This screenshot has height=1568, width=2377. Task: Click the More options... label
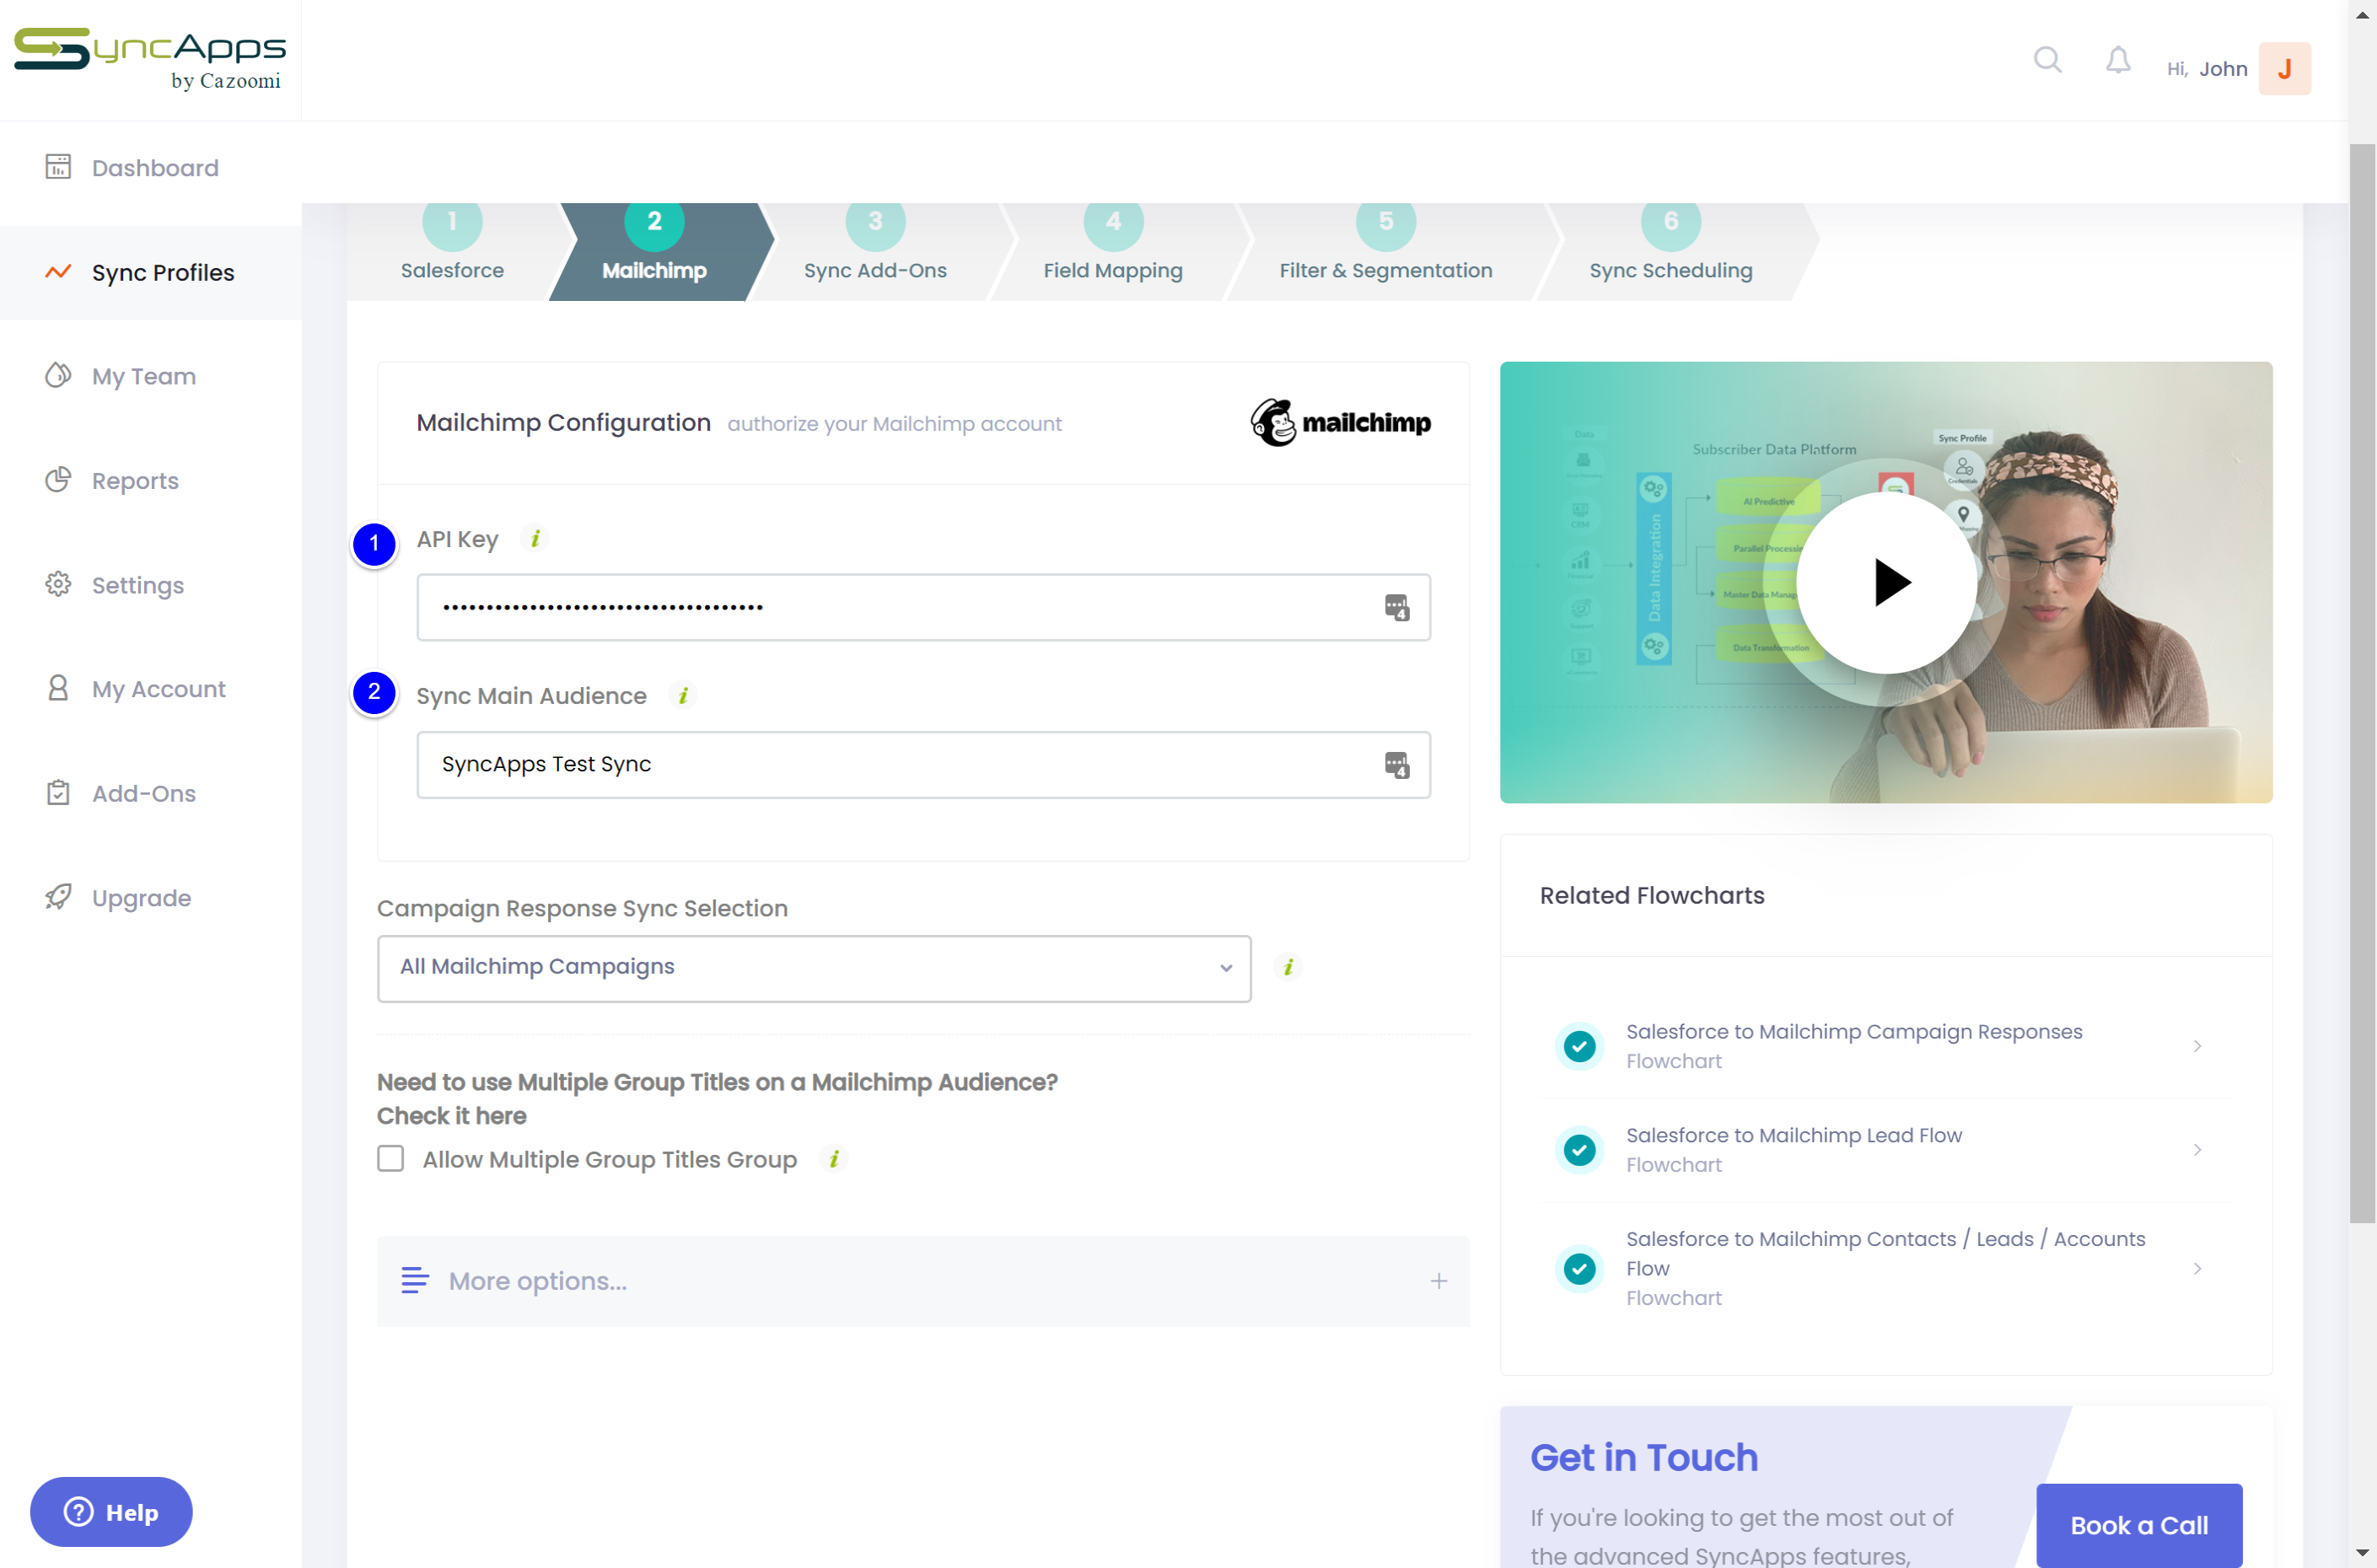tap(538, 1281)
